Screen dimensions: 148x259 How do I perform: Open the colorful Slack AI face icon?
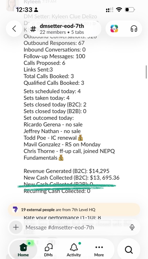pyautogui.click(x=114, y=28)
